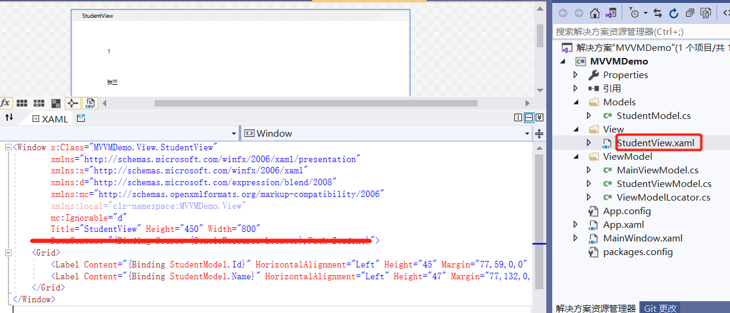
Task: Toggle designer artboard background checker icon
Action: pyautogui.click(x=56, y=103)
